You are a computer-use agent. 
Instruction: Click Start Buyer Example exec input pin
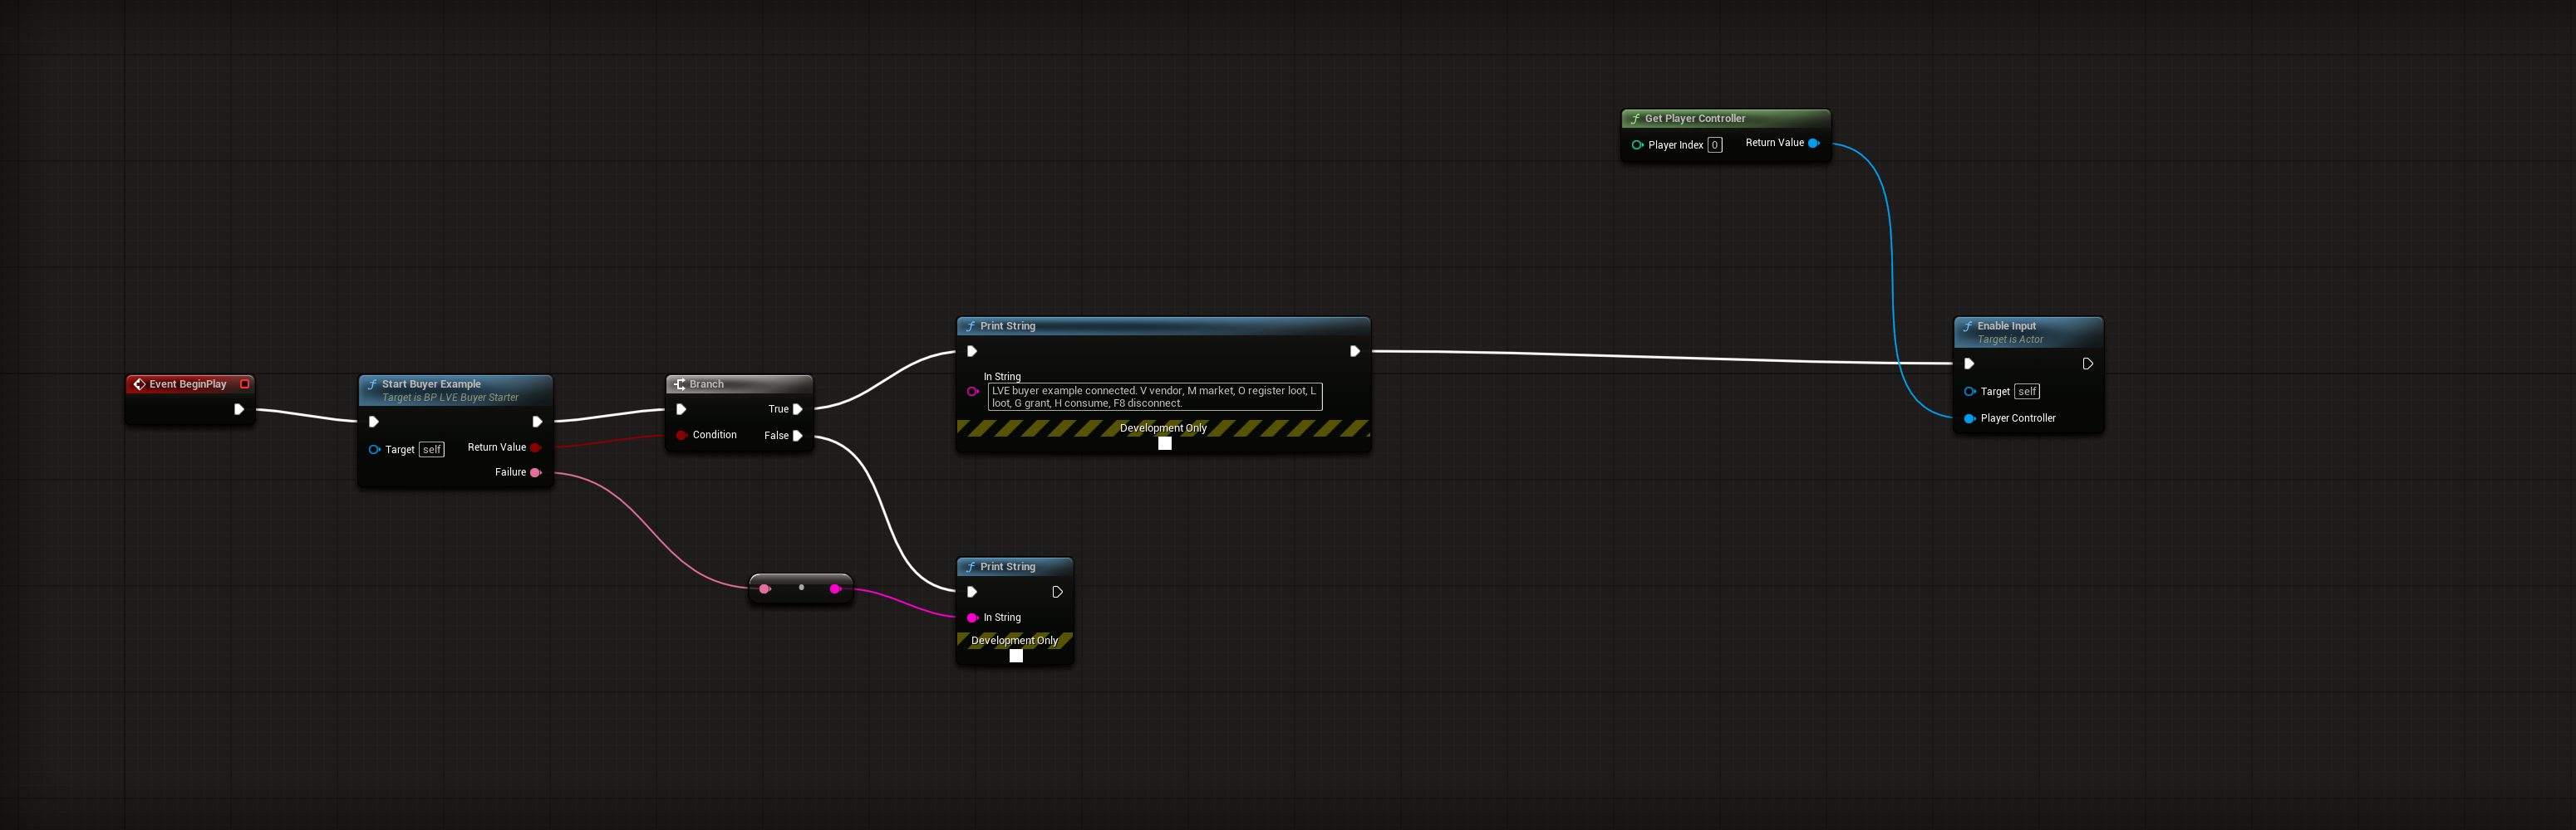pos(374,422)
